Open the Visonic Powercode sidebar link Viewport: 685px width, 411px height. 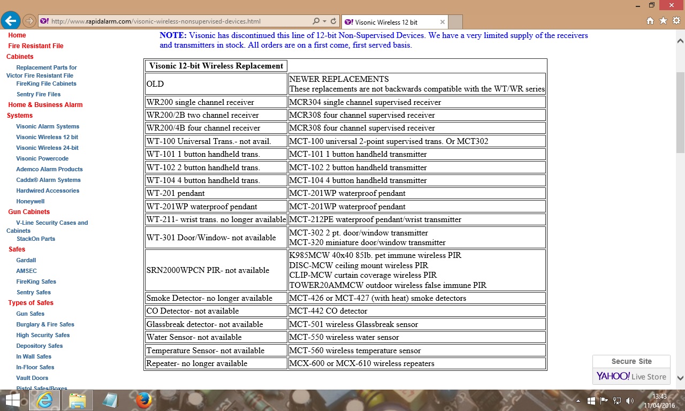point(42,158)
